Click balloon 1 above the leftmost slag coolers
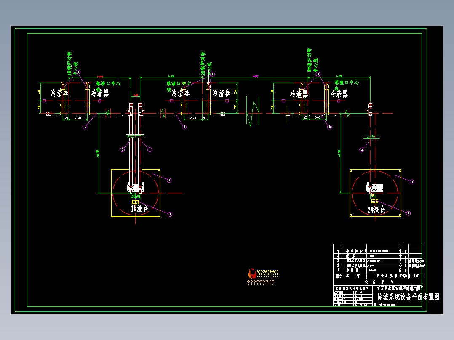The height and width of the screenshot is (340, 454). click(x=78, y=72)
